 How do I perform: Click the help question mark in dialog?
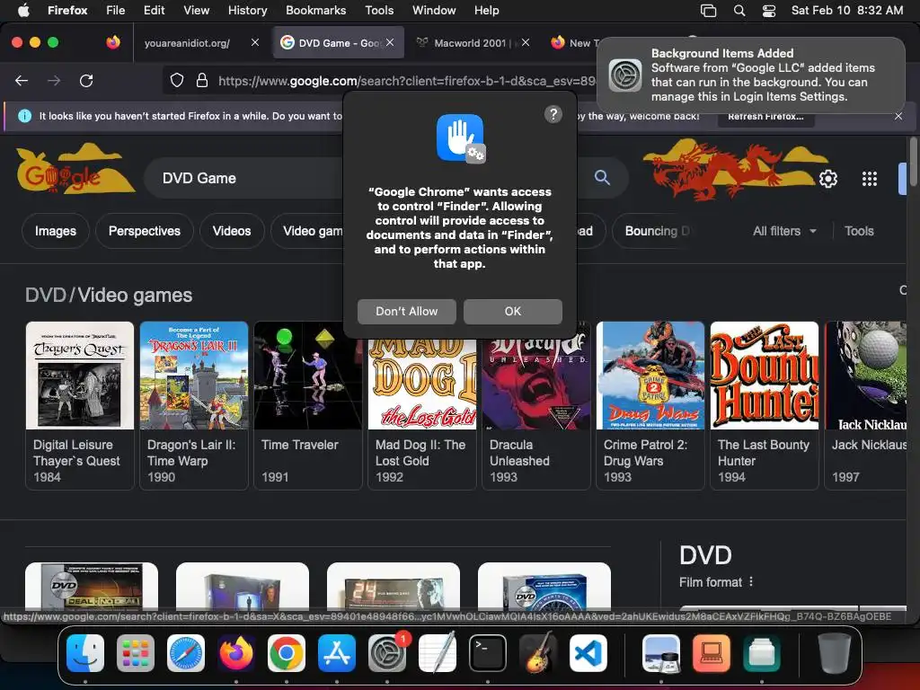coord(553,114)
